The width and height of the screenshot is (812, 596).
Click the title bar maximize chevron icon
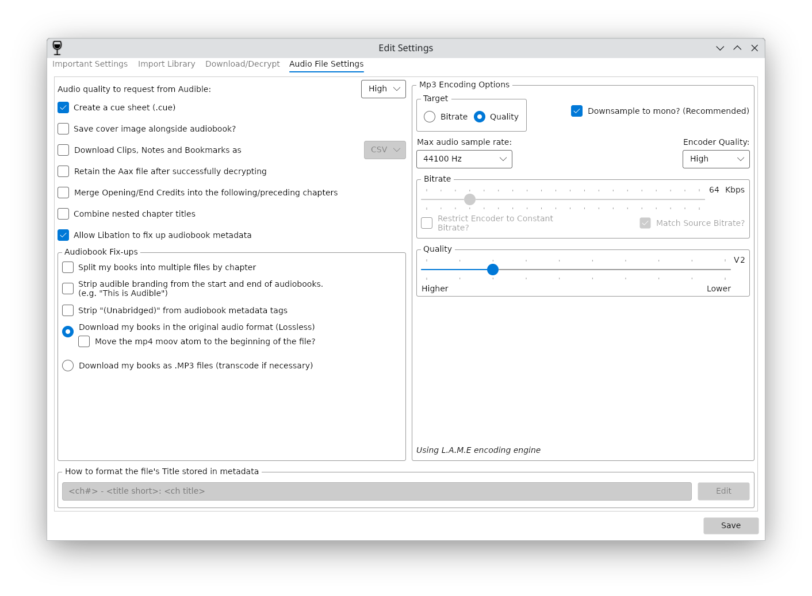737,48
